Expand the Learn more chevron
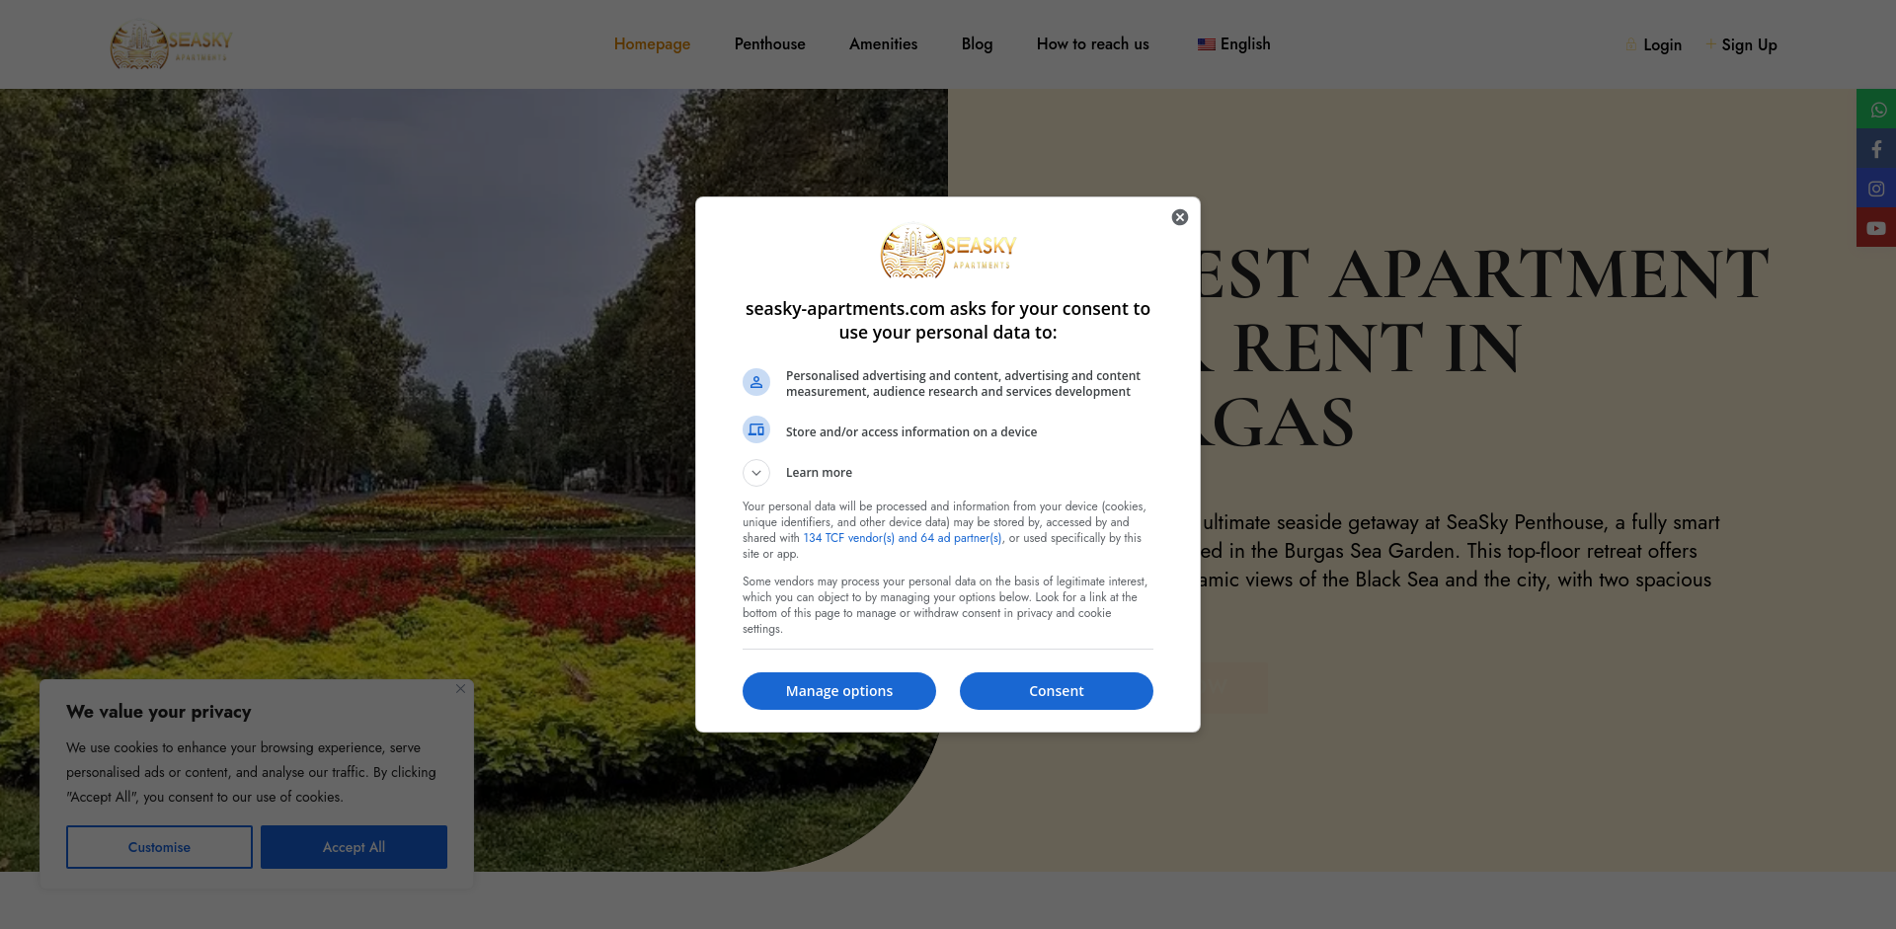The height and width of the screenshot is (929, 1896). (756, 473)
